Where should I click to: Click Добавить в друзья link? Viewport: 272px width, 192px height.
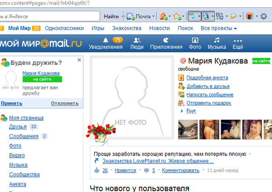208,86
